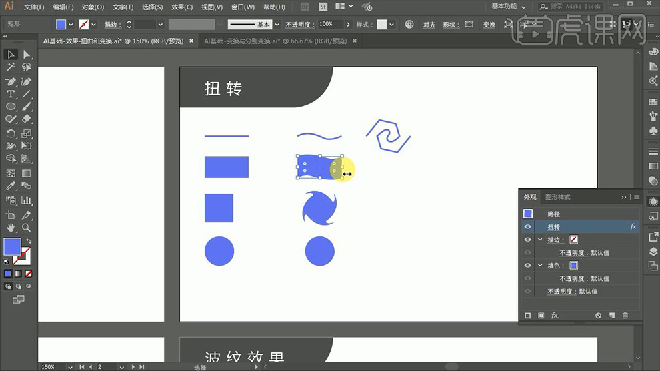Image resolution: width=660 pixels, height=371 pixels.
Task: Select the Direct Selection tool
Action: click(x=27, y=54)
